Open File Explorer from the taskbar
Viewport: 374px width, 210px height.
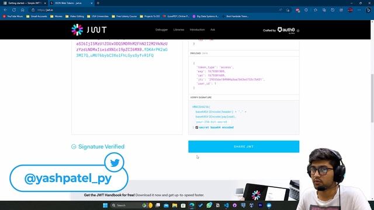175,205
